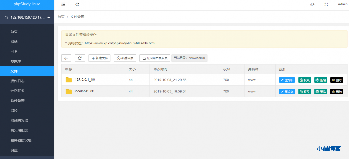349x159 pixels.
Task: Open the theme palette icon in the header
Action: point(312,4)
